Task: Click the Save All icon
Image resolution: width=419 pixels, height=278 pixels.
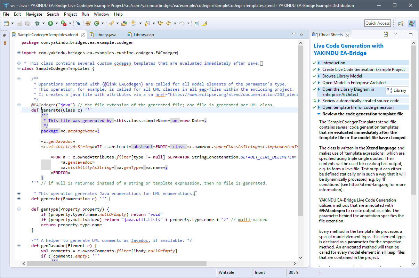Action: (27, 23)
